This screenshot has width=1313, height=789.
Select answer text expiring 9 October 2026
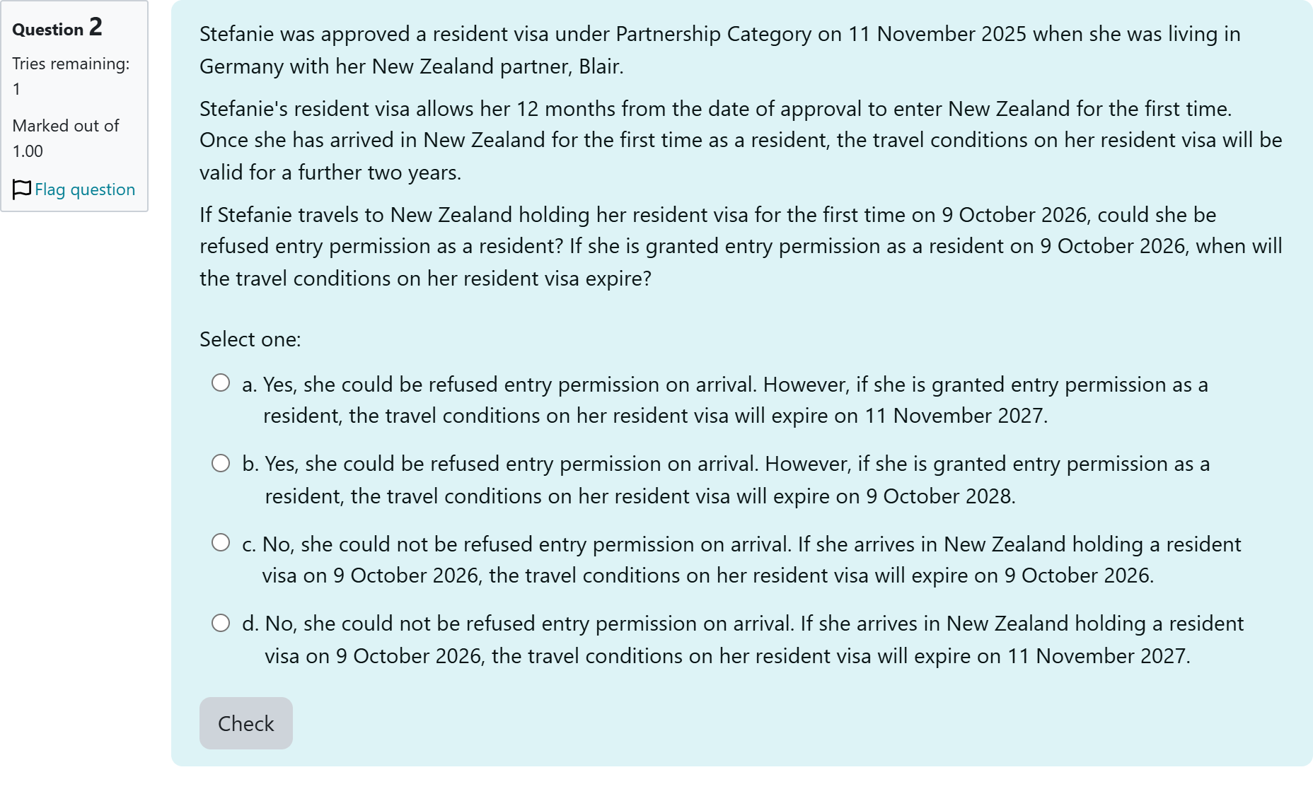click(x=751, y=560)
